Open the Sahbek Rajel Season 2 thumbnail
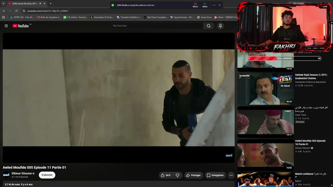333x187 pixels. click(x=265, y=89)
